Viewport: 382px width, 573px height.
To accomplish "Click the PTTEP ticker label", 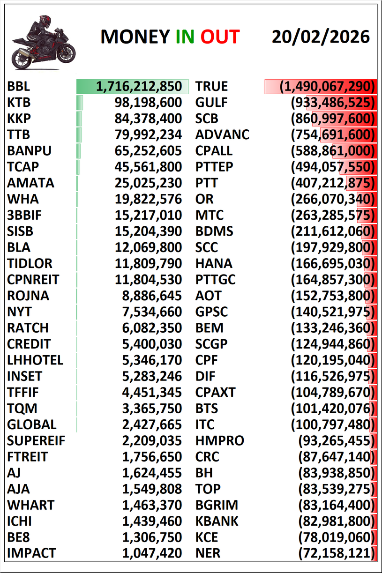I will point(214,167).
